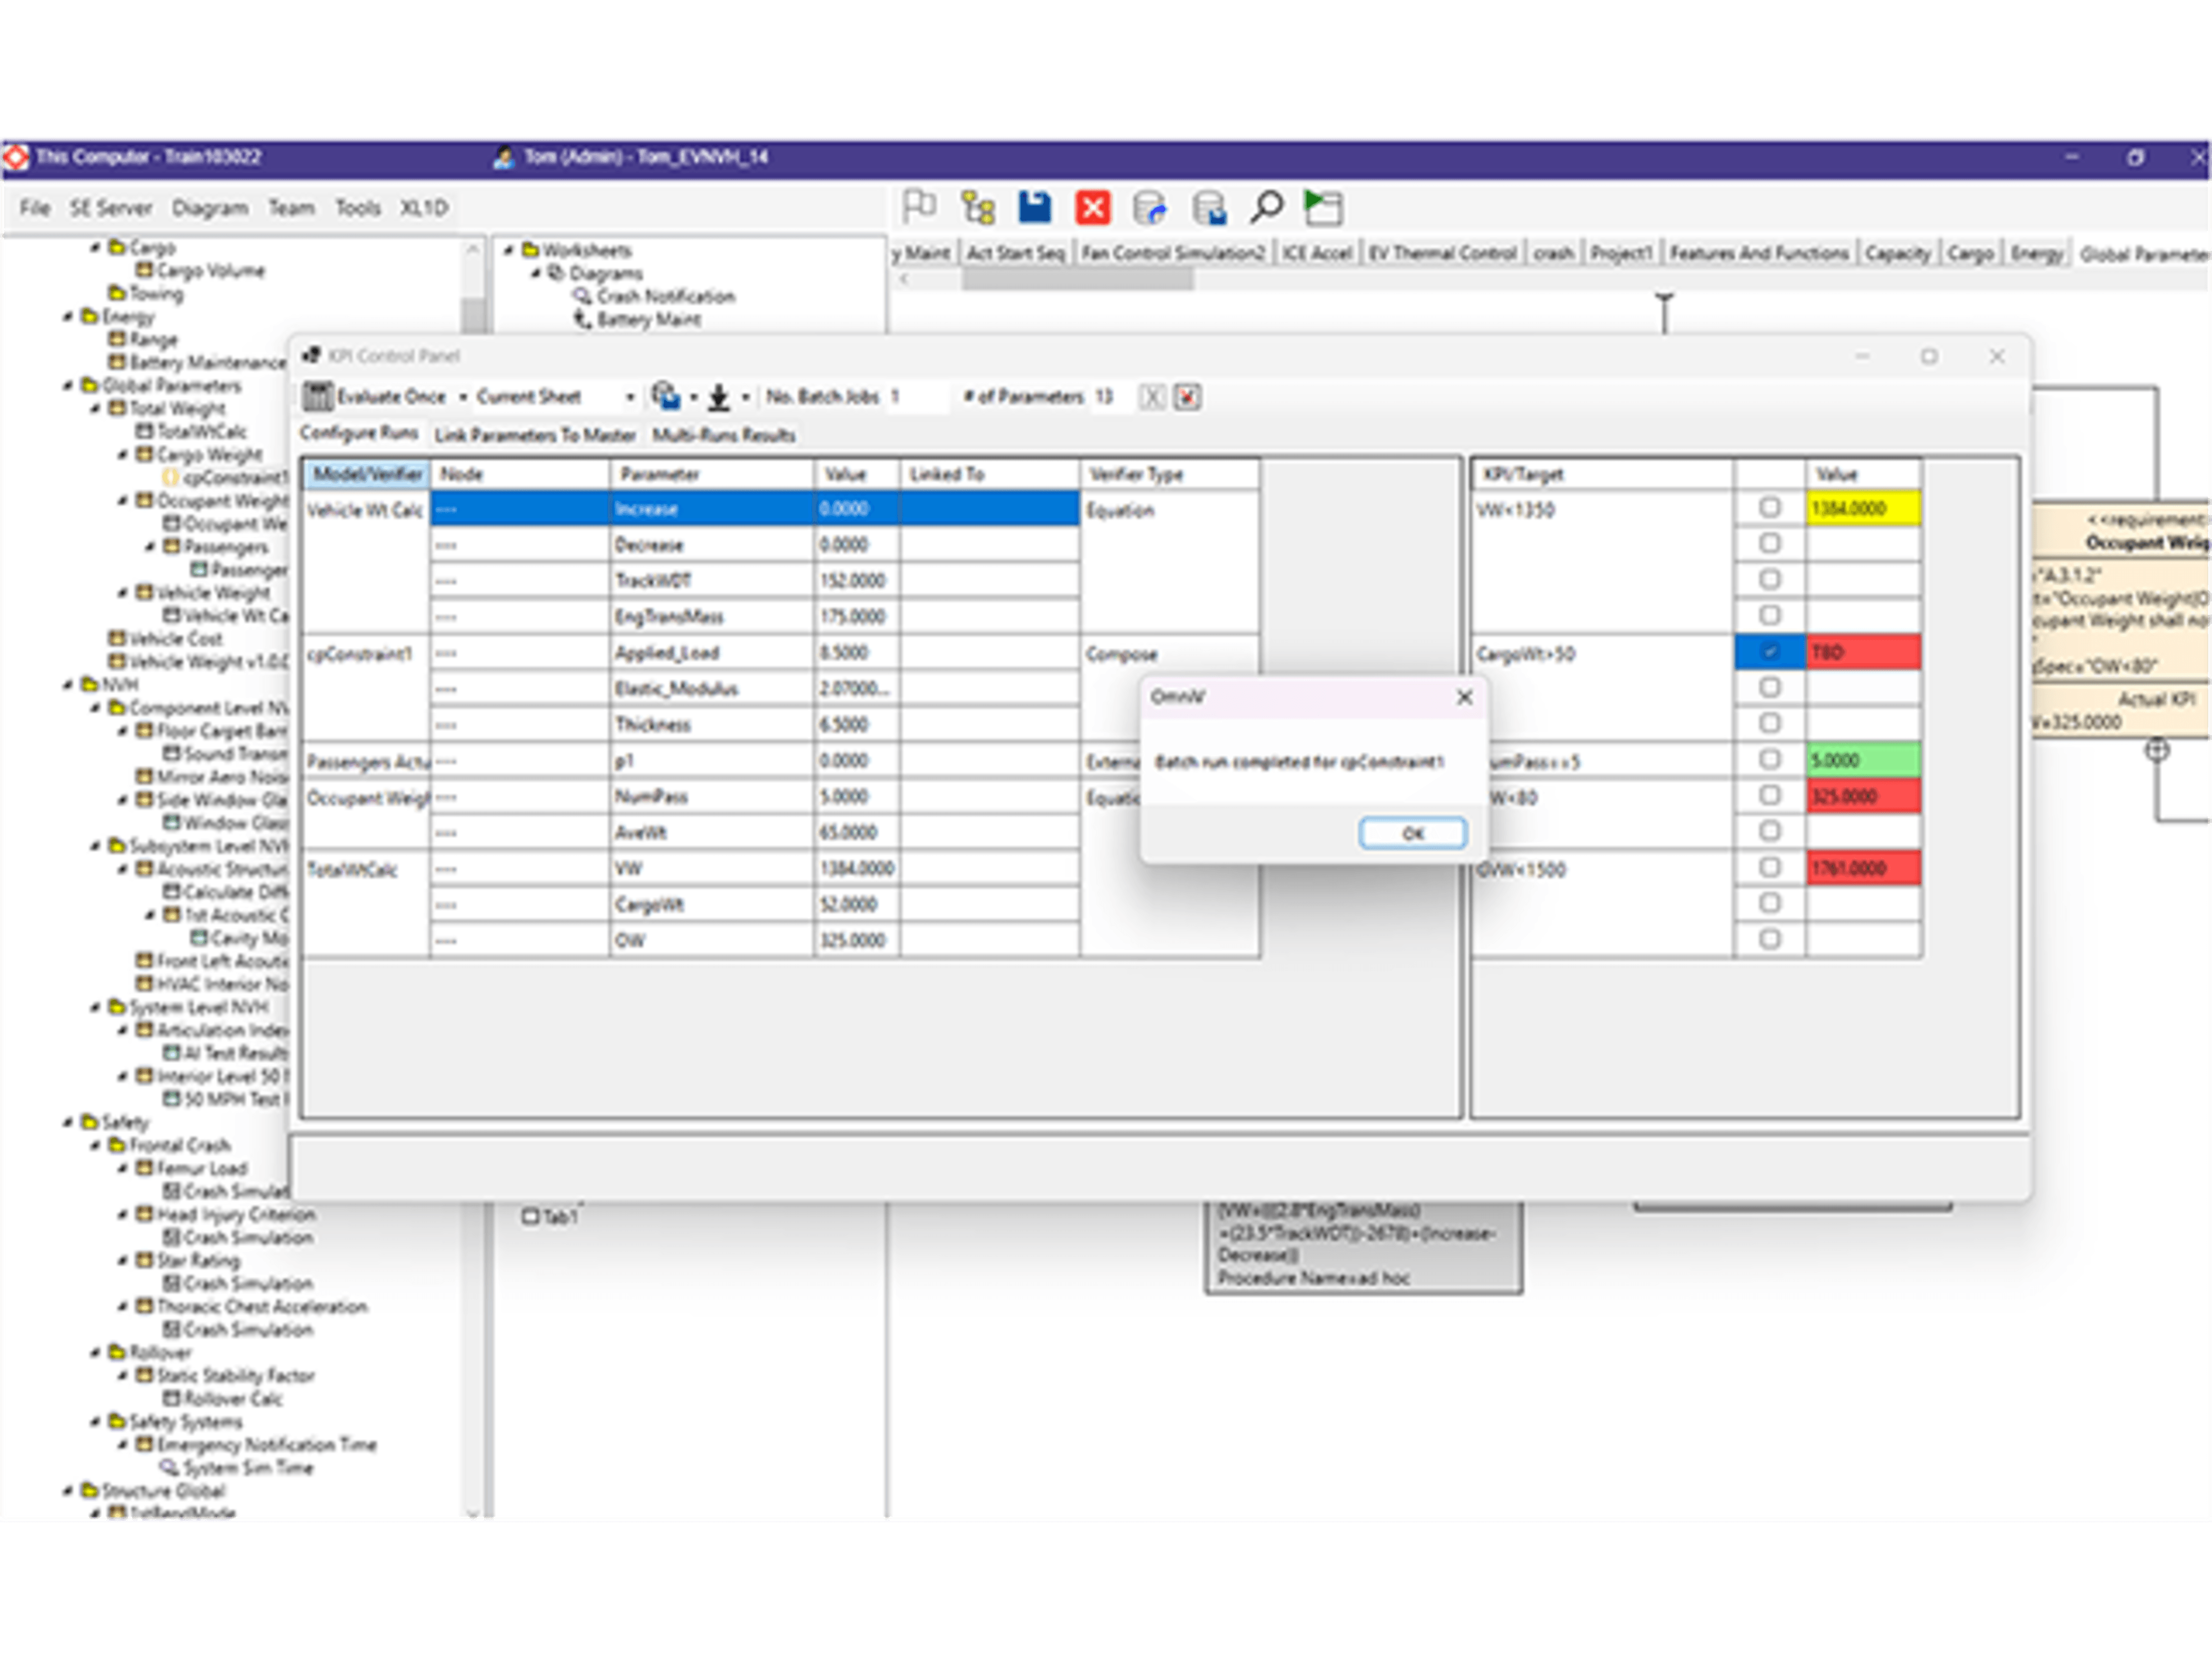The height and width of the screenshot is (1659, 2212).
Task: Click Crash Notification diagram icon in Worksheets
Action: [x=582, y=296]
